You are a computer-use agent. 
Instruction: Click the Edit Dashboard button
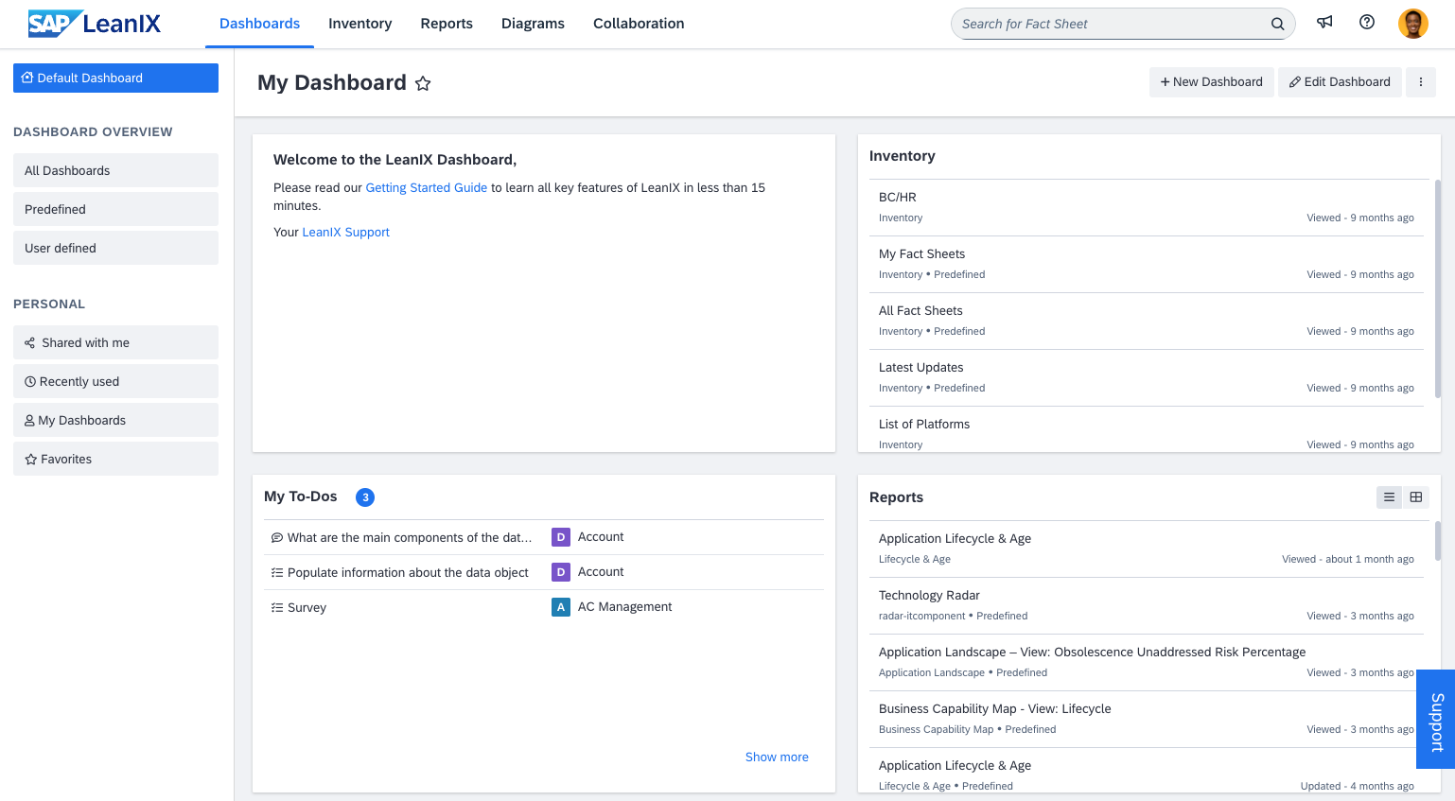click(x=1340, y=82)
